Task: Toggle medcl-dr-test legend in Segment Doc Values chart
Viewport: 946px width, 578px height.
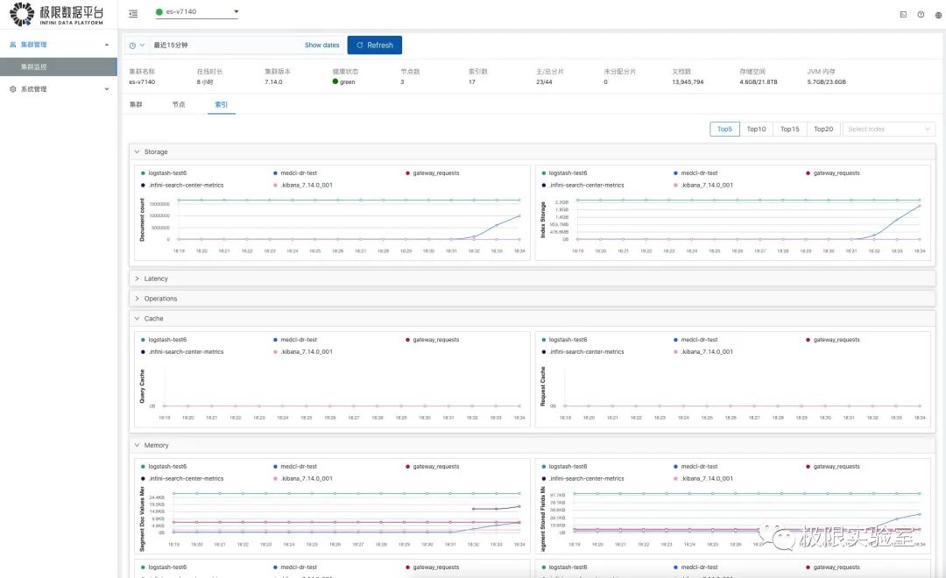Action: 295,467
